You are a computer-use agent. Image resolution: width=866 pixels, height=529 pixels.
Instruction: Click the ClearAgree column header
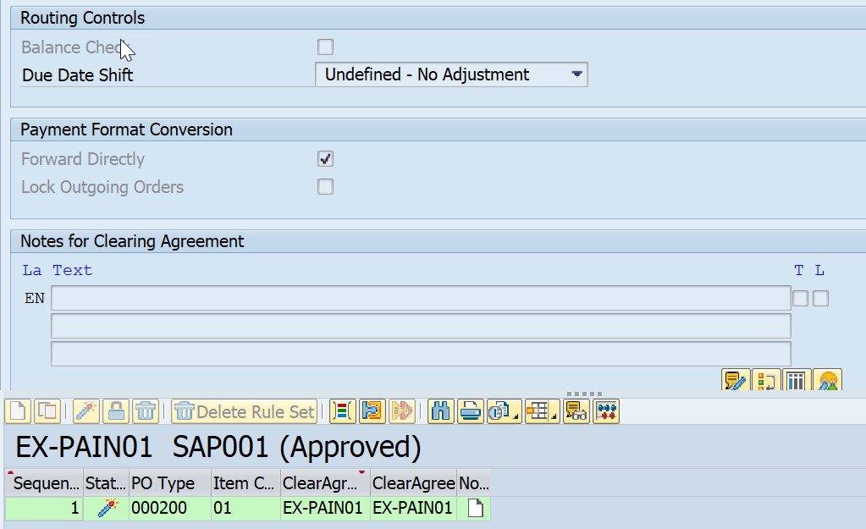click(414, 483)
